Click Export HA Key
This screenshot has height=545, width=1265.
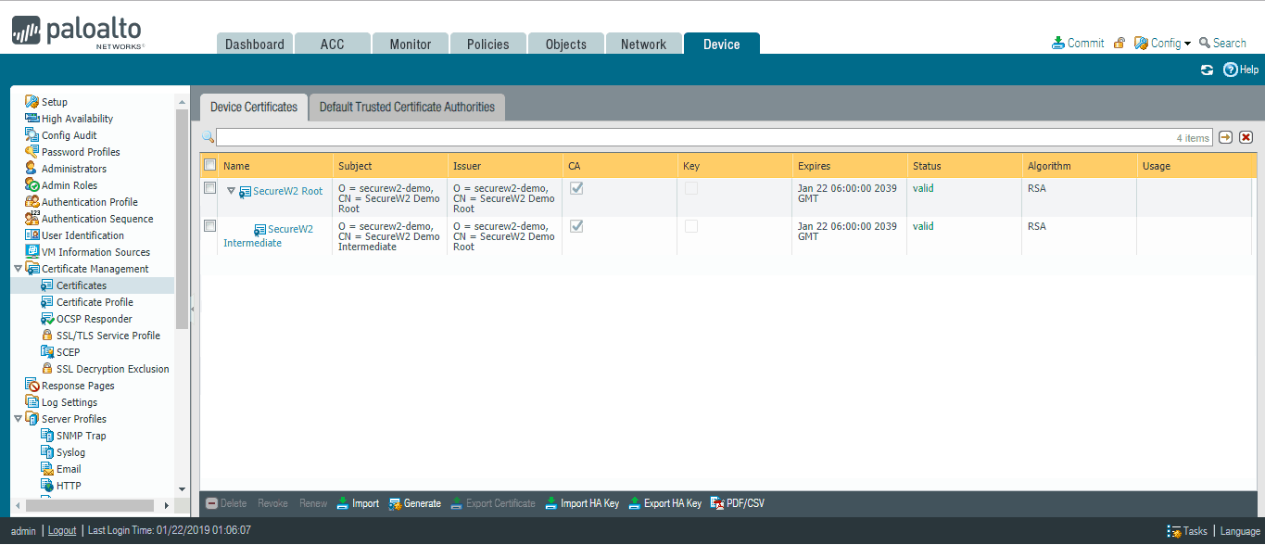tap(664, 503)
